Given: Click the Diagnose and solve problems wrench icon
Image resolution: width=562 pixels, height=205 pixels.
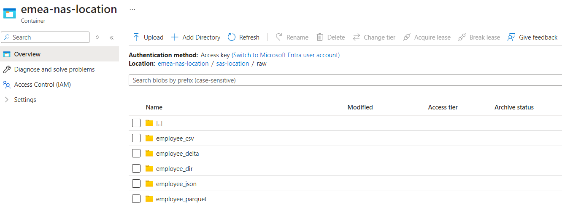Looking at the screenshot, I should pos(7,69).
